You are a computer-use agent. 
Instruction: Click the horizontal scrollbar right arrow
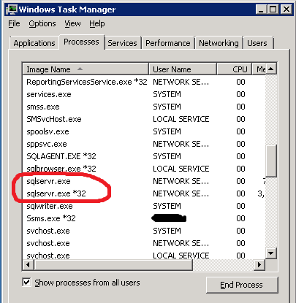tap(259, 264)
